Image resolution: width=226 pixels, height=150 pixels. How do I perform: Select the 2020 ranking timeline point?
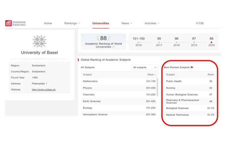click(x=211, y=42)
